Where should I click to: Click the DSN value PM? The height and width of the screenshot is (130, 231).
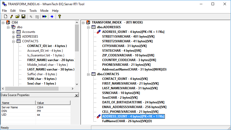39,111
